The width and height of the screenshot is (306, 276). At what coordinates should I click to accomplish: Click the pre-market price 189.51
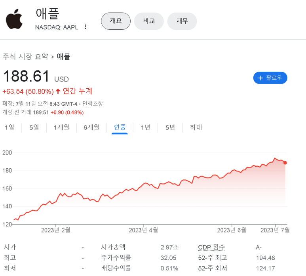(41, 112)
